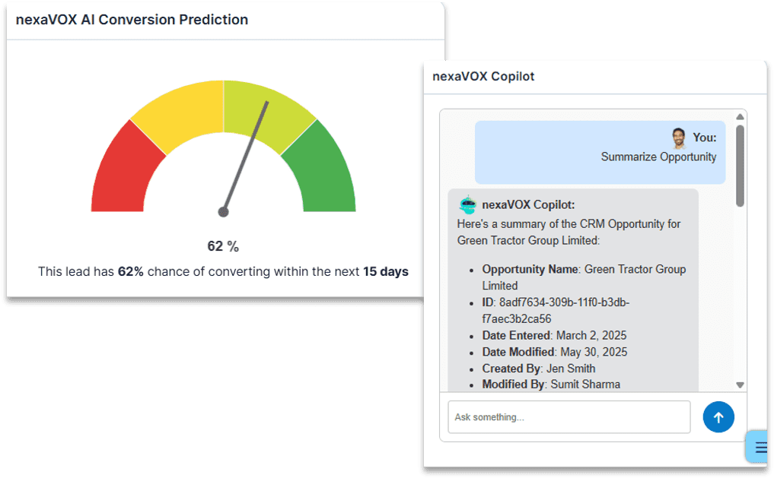Viewport: 774px width, 478px height.
Task: Focus the "Ask something..." input field
Action: point(569,417)
